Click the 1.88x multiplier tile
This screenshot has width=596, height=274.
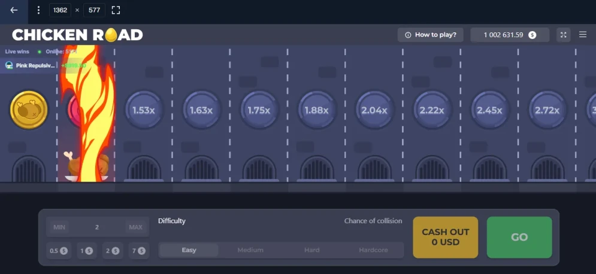coord(317,110)
